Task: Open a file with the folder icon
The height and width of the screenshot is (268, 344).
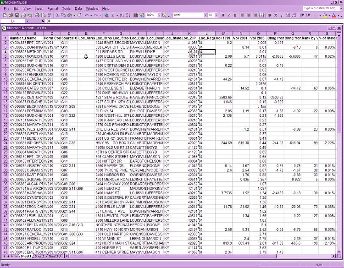Action: pos(11,15)
